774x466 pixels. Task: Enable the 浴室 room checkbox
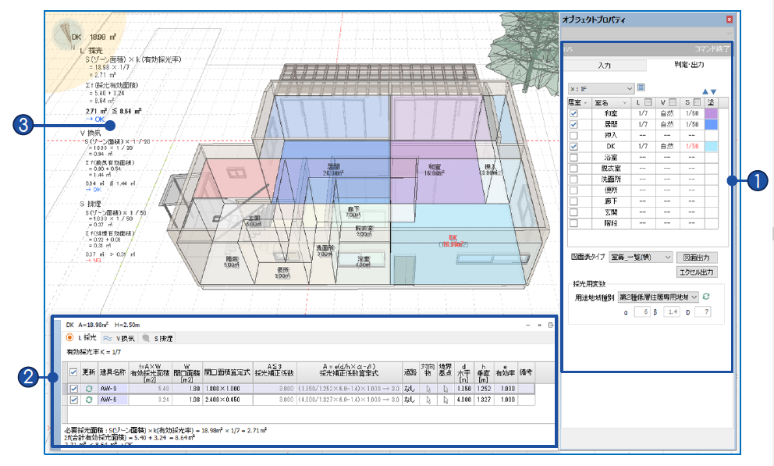[x=574, y=157]
